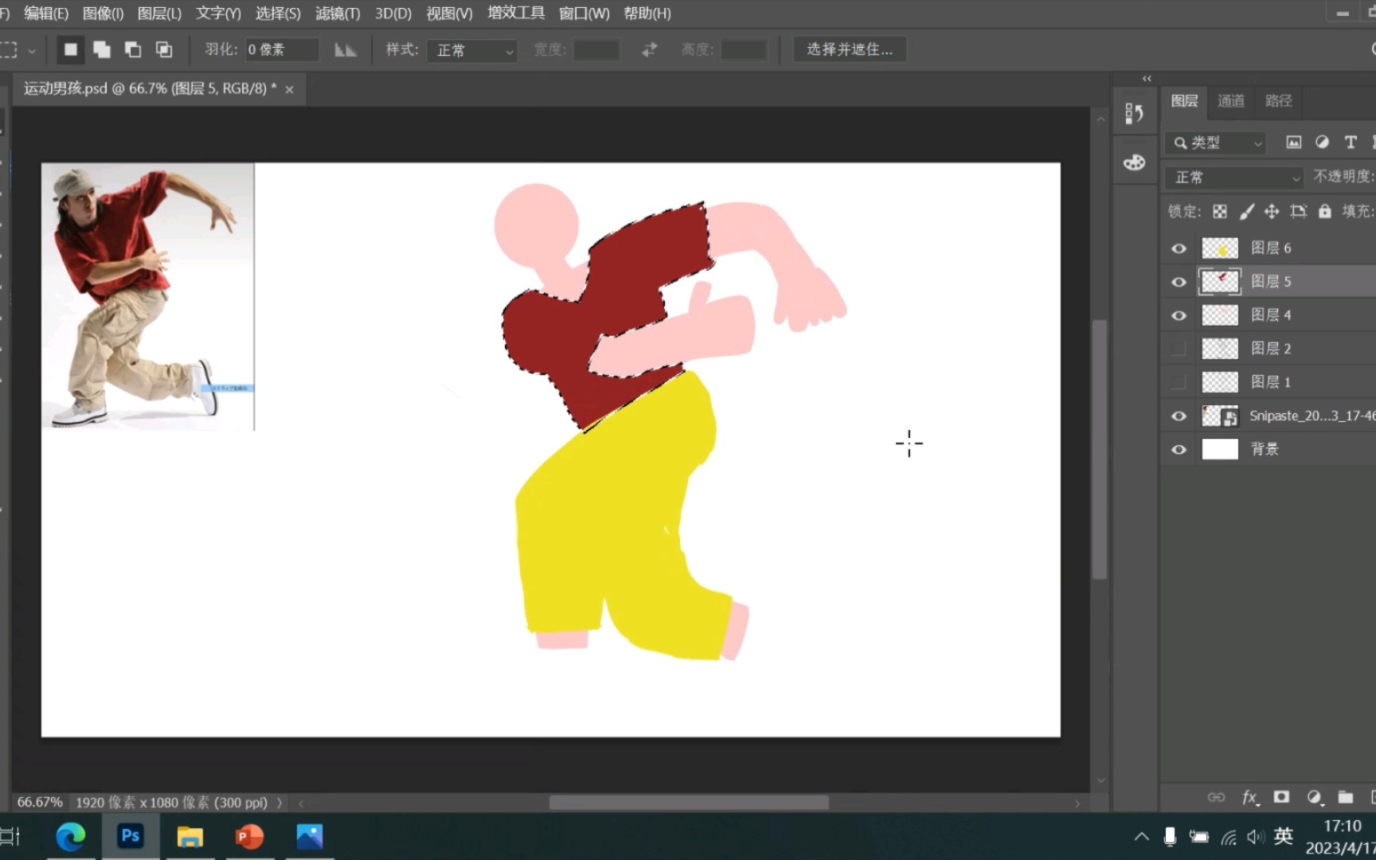Show 图层 2 by clicking its visibility box
The height and width of the screenshot is (860, 1376).
[x=1179, y=349]
